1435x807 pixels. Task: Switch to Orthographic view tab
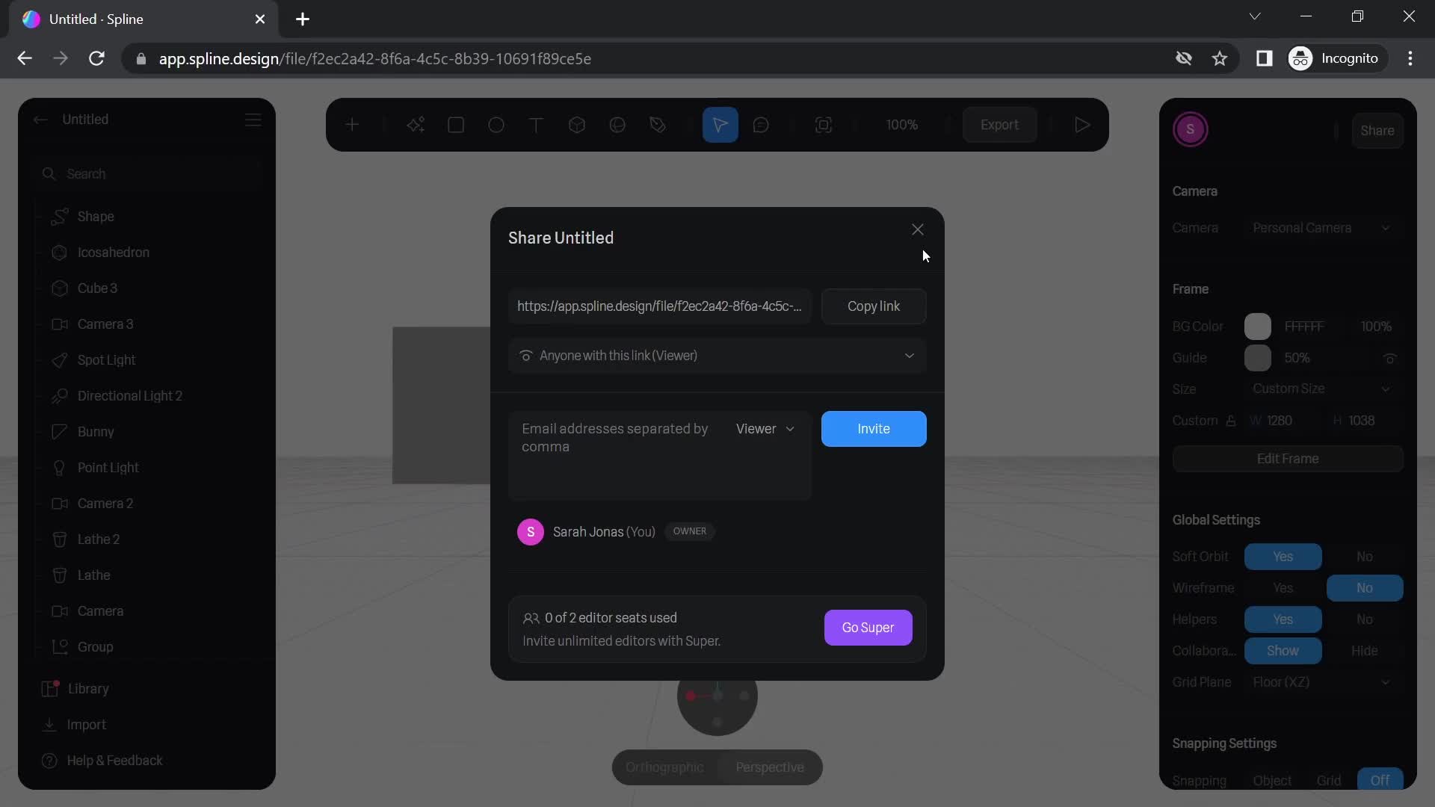click(665, 767)
